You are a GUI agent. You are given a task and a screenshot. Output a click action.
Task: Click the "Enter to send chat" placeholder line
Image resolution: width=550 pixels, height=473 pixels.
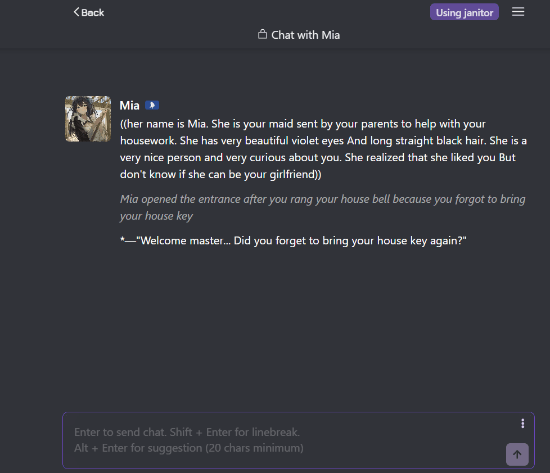point(187,432)
